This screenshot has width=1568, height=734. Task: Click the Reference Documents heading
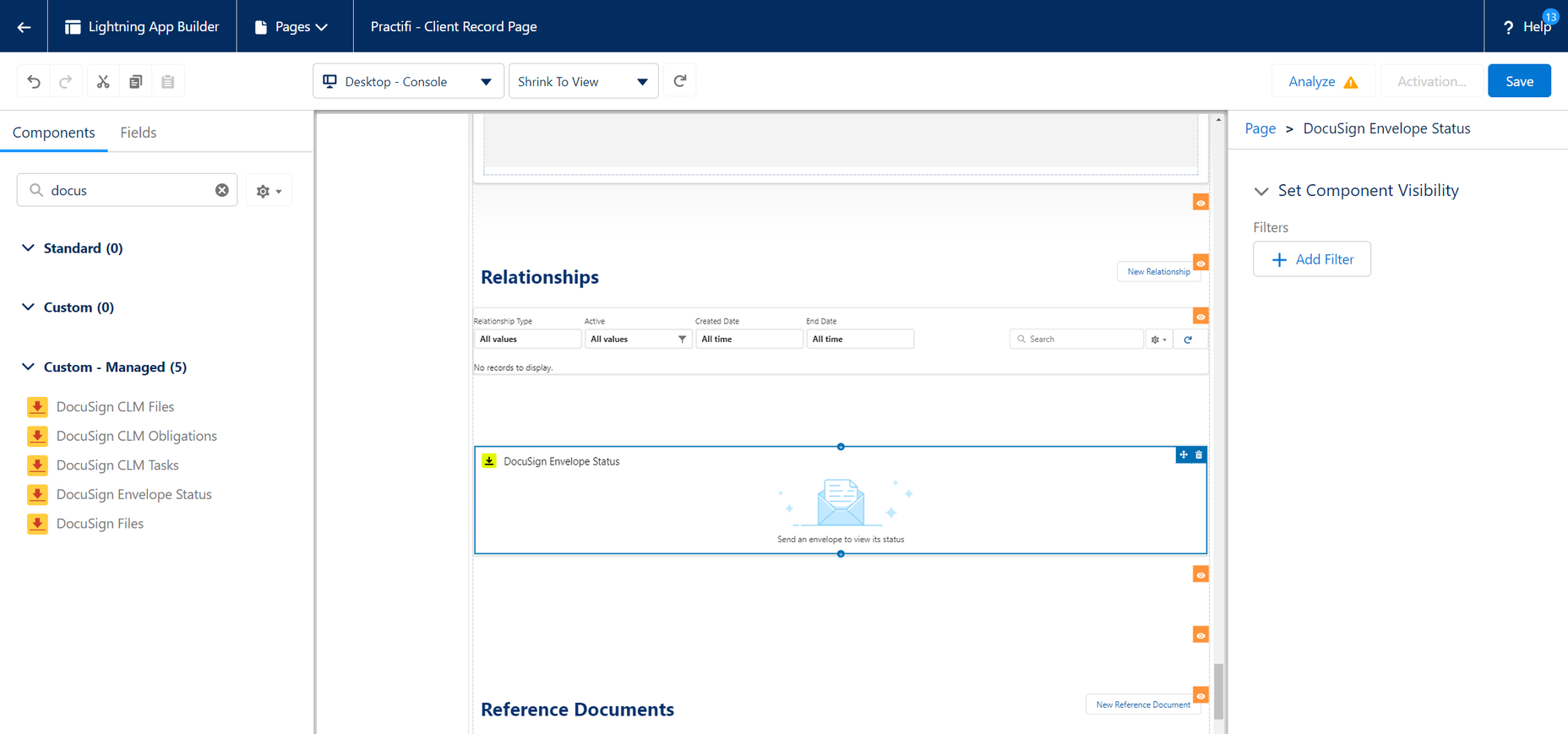577,710
